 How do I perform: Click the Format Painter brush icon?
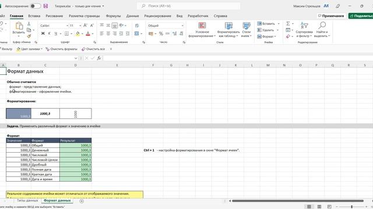click(x=29, y=36)
